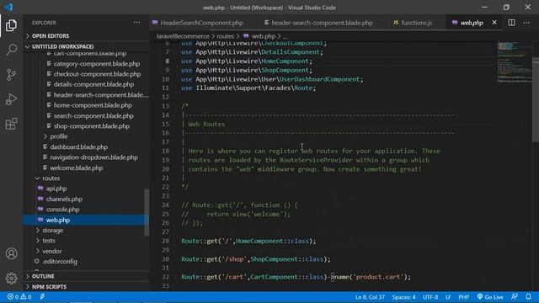Click HomeComponent on line 28
Viewport: 539px width, 303px height.
click(259, 241)
